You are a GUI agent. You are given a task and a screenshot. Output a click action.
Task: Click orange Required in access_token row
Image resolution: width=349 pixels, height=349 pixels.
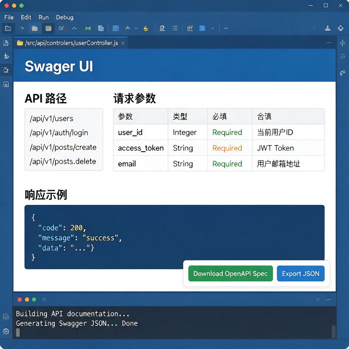227,148
